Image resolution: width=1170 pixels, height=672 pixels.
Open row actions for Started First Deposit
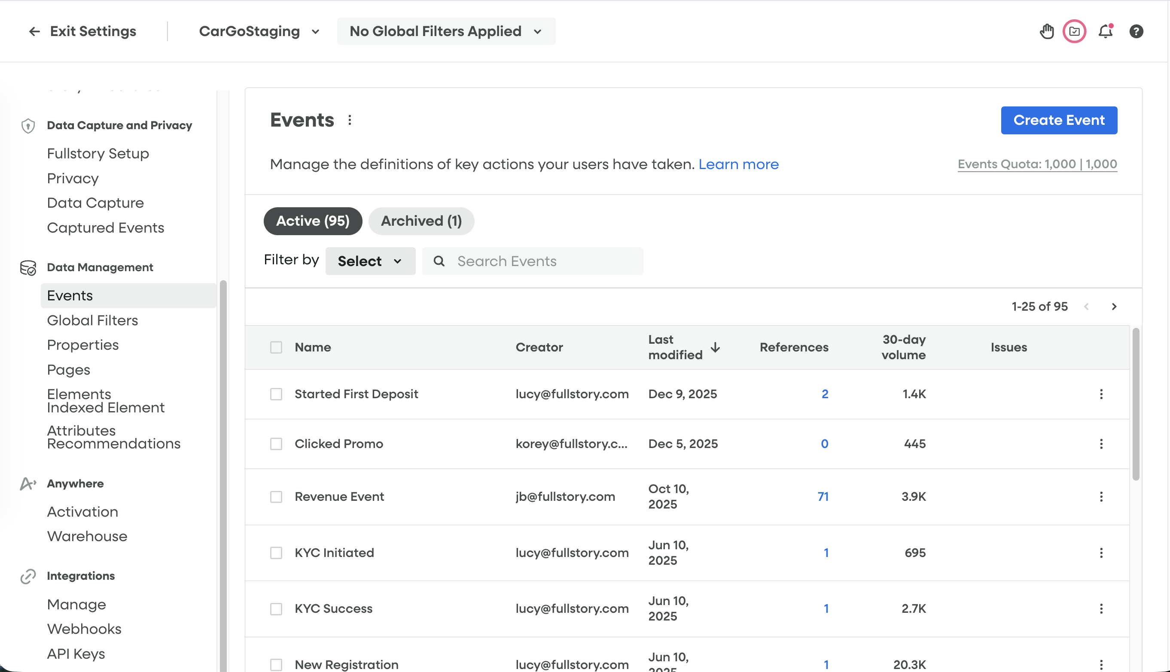(x=1101, y=394)
